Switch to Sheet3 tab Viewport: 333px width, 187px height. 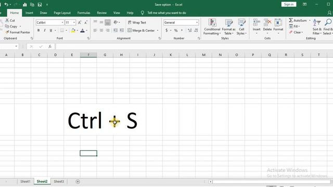(x=59, y=181)
